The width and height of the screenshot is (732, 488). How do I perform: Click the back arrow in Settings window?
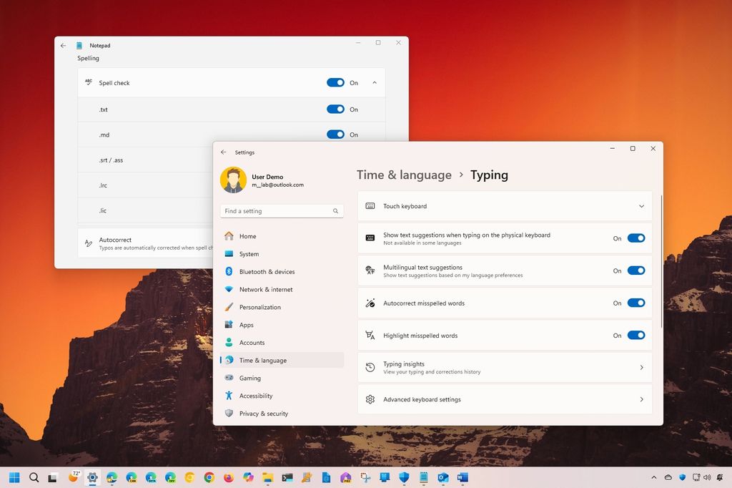(x=224, y=152)
